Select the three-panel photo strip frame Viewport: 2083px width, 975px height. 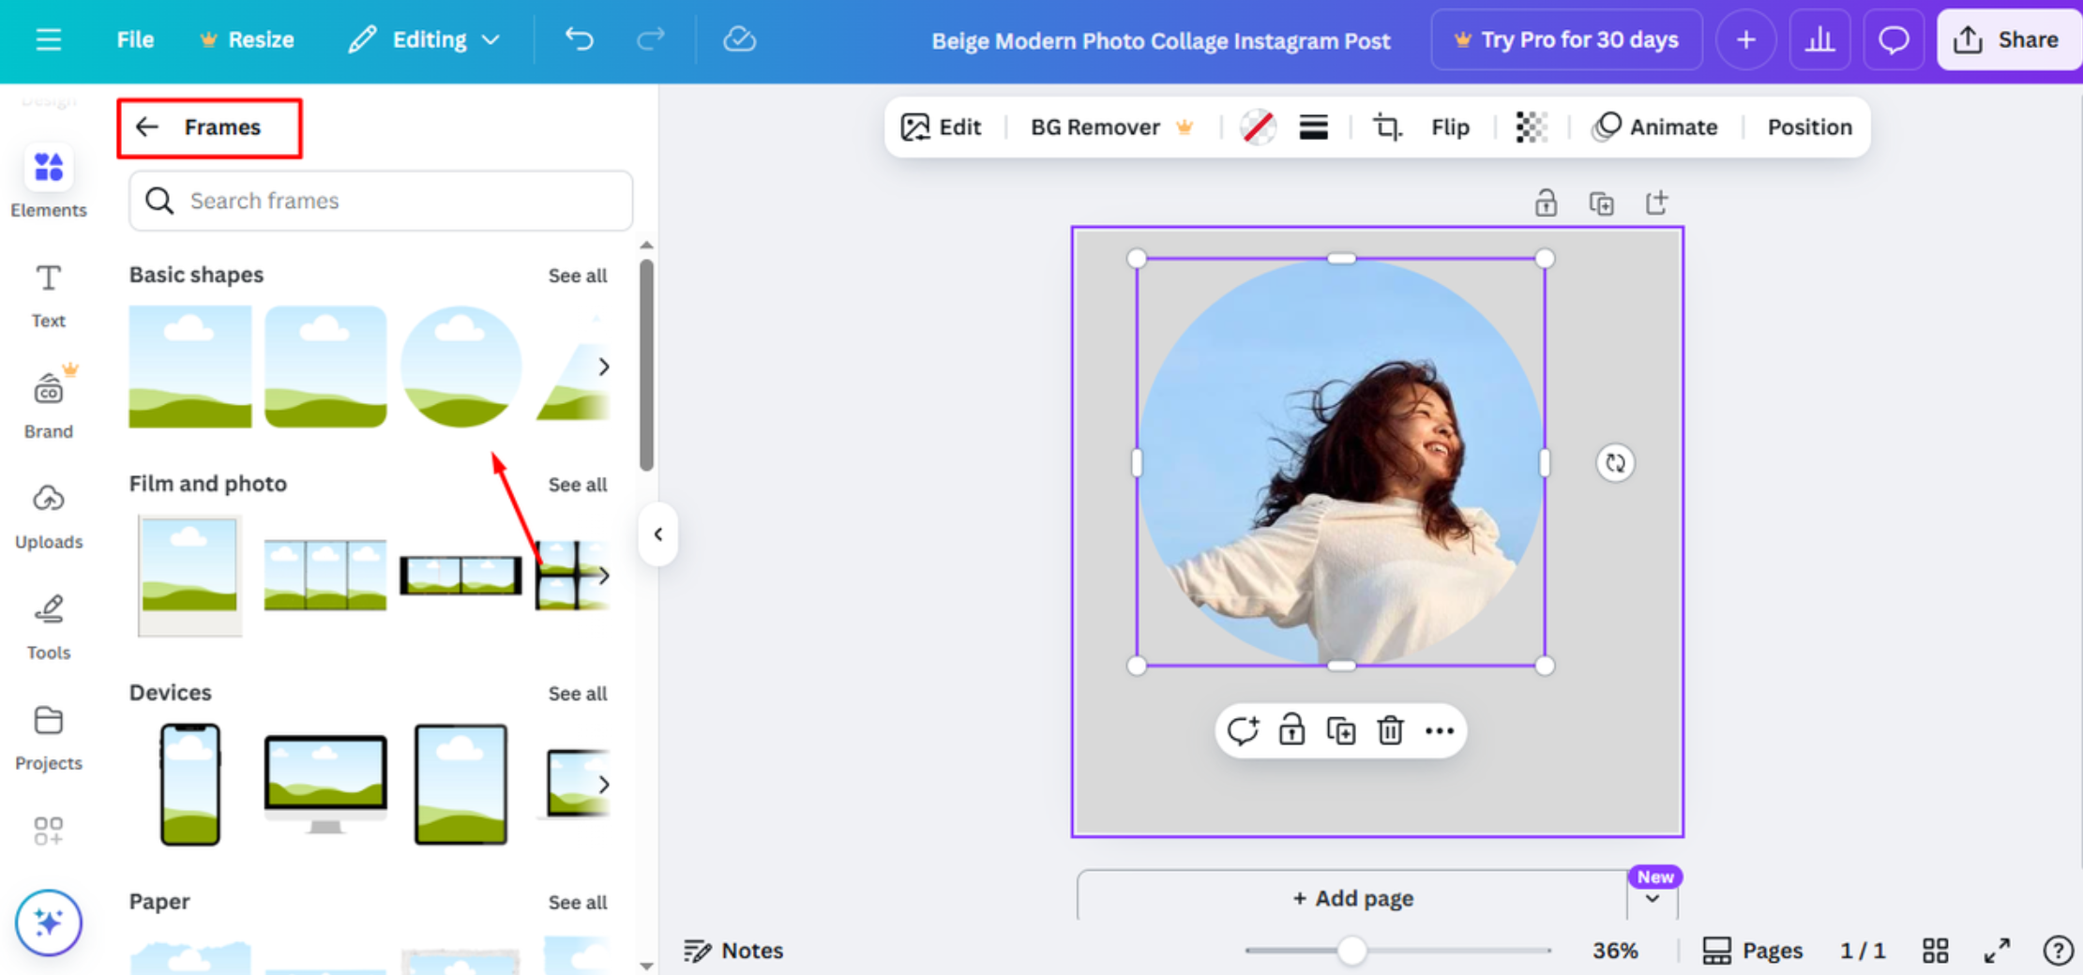pyautogui.click(x=325, y=576)
